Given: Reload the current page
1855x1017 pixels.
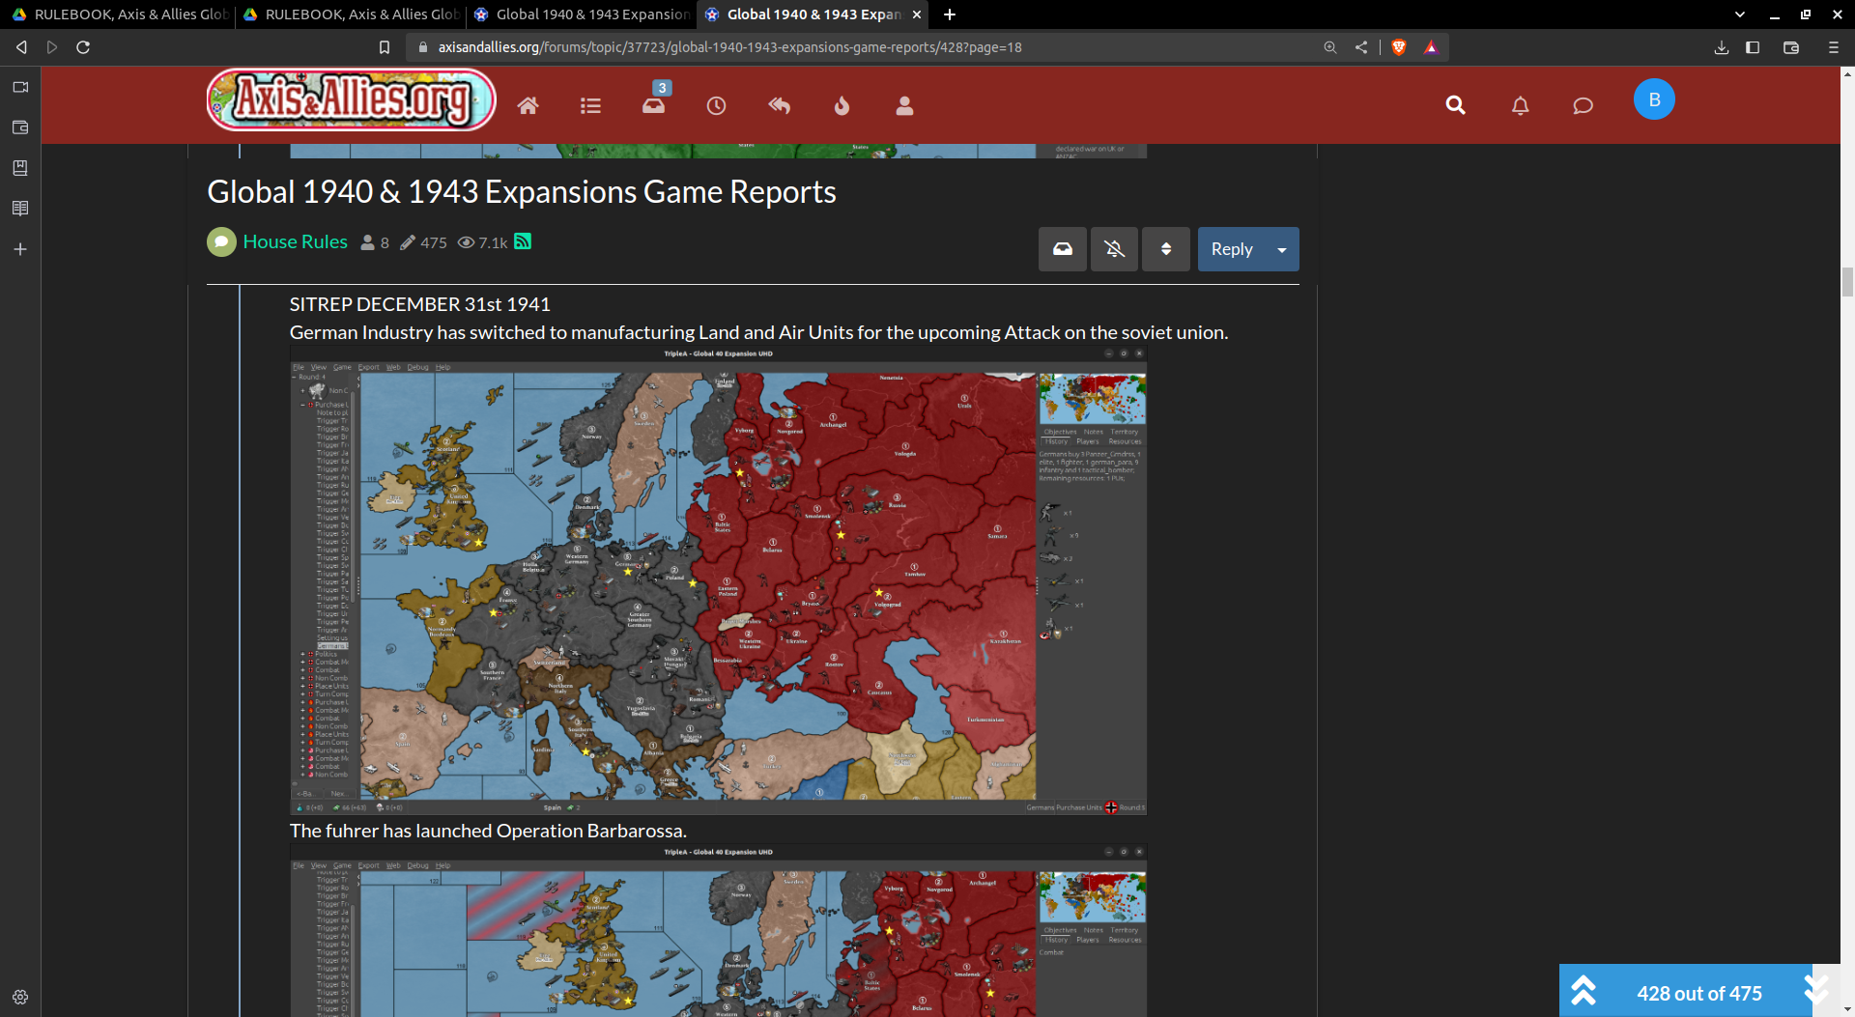Looking at the screenshot, I should tap(83, 47).
